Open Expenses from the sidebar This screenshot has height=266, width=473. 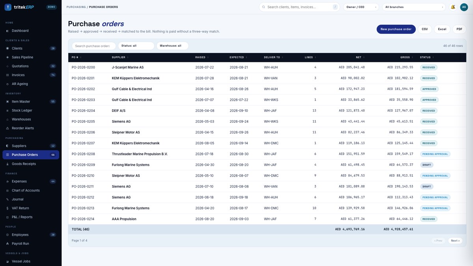coord(31,181)
